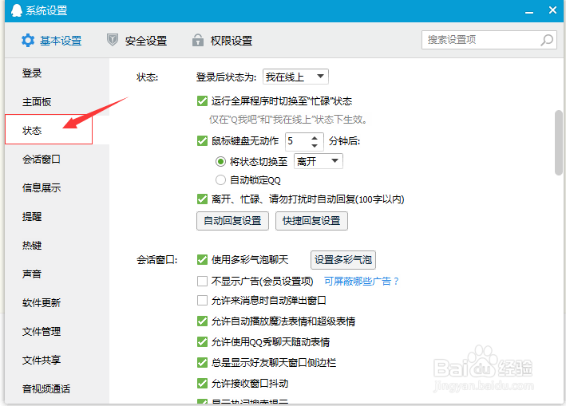
Task: Toggle 允许自动播放魔法表情和超级表情 checkbox
Action: click(202, 321)
